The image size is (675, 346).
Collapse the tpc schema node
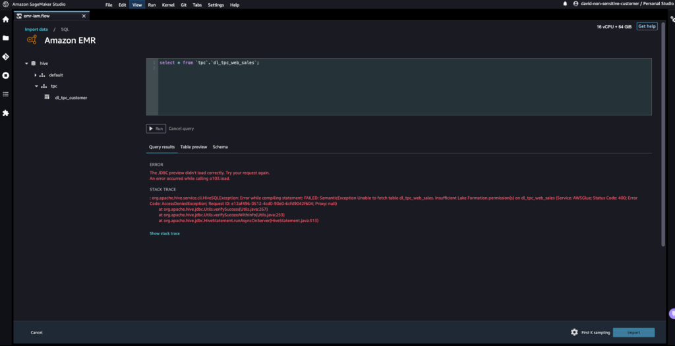click(37, 86)
